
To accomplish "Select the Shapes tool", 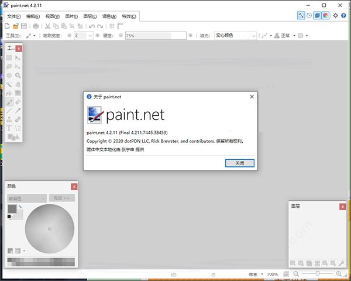I will (x=13, y=137).
